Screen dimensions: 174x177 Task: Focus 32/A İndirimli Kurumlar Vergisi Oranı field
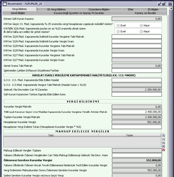pos(137,41)
